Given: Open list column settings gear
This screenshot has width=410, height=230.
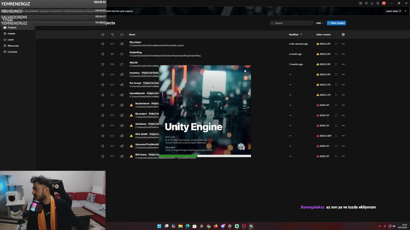Looking at the screenshot, I should click(x=343, y=34).
